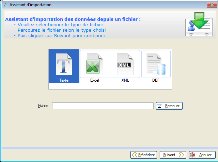Continue with the Suivant button
The height and width of the screenshot is (162, 218).
pos(173,155)
